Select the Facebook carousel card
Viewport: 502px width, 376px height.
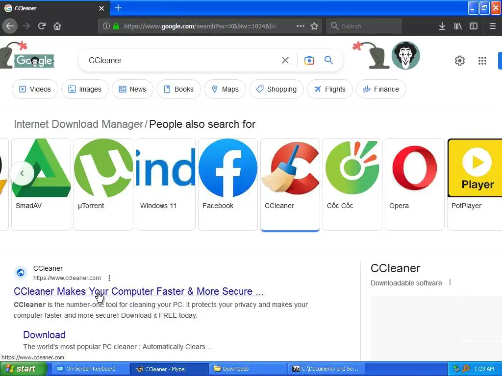[228, 184]
